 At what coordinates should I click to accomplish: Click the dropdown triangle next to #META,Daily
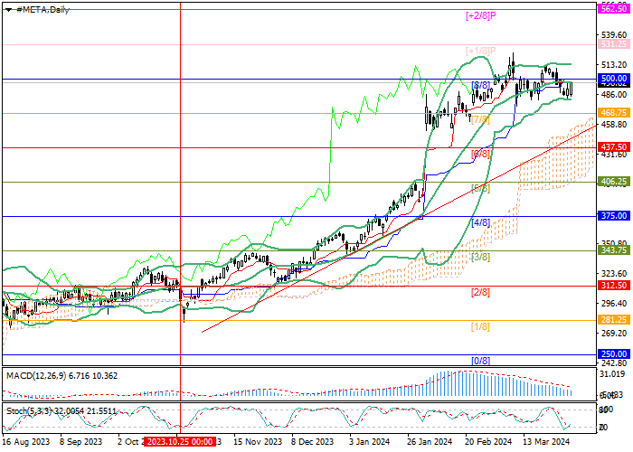coord(8,10)
